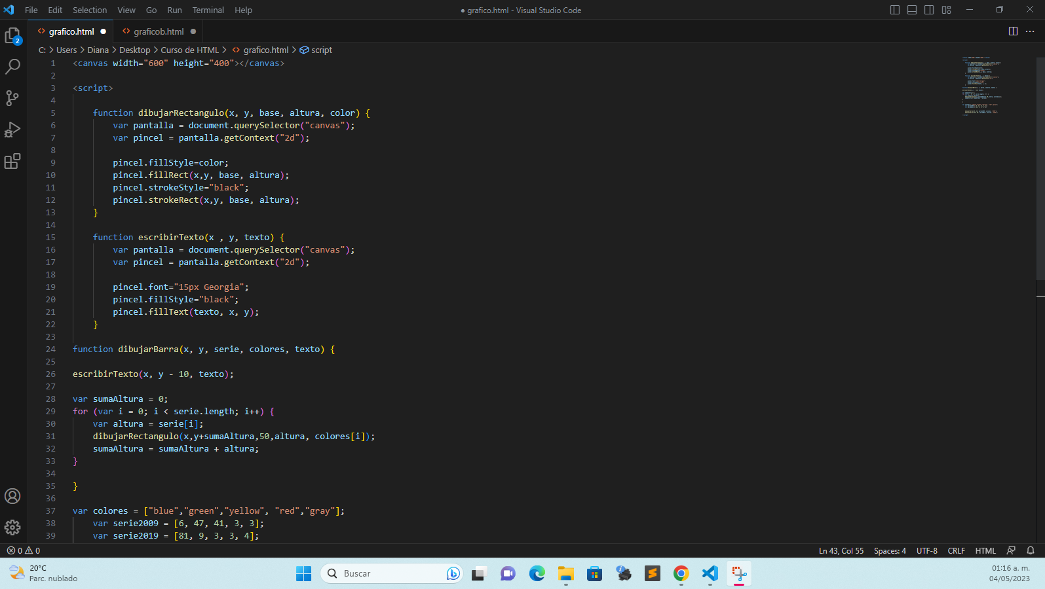Open the Manage gear icon
1045x589 pixels.
point(13,527)
